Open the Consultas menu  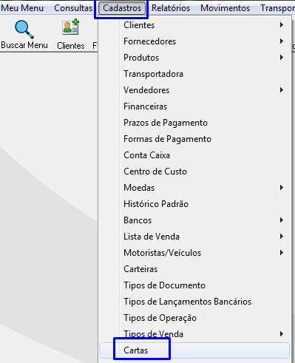tap(73, 8)
